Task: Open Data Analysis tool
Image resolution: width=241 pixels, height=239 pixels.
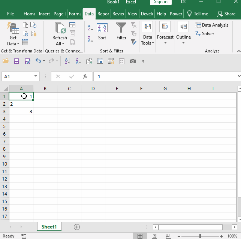Action: (x=212, y=25)
